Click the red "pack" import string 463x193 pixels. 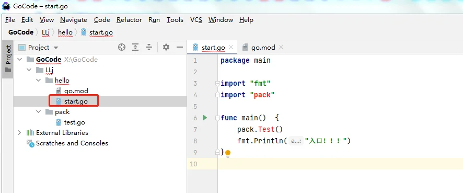[262, 95]
